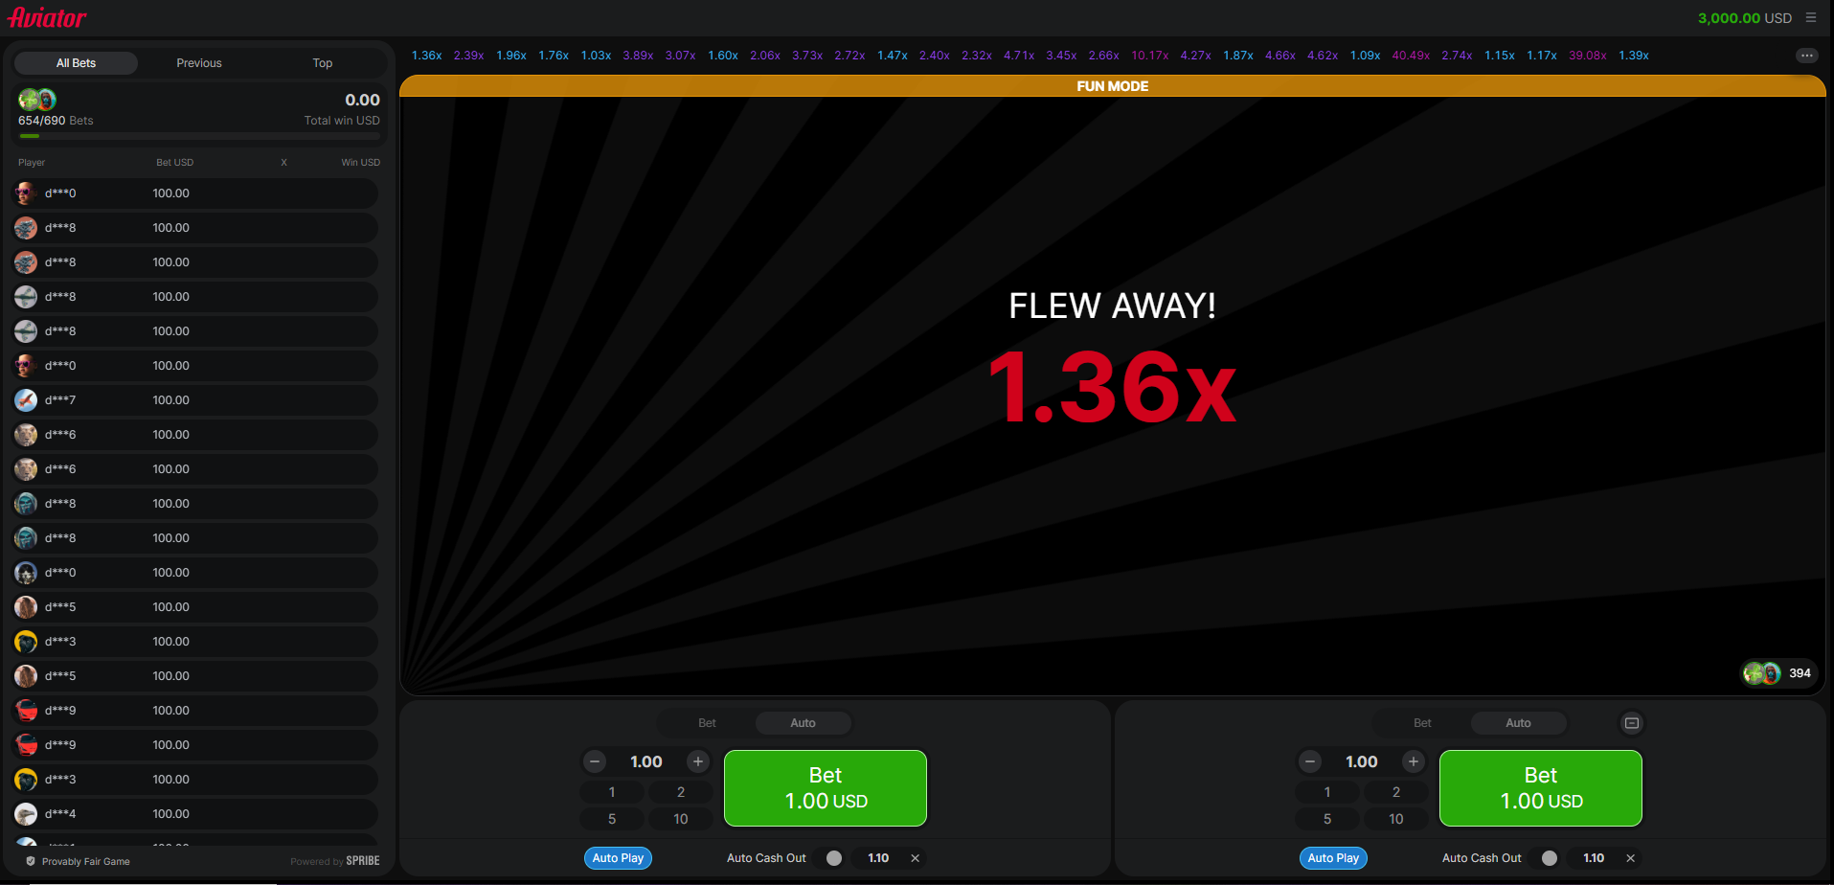Switch left bet panel to Auto mode
Viewport: 1834px width, 885px height.
[x=803, y=723]
